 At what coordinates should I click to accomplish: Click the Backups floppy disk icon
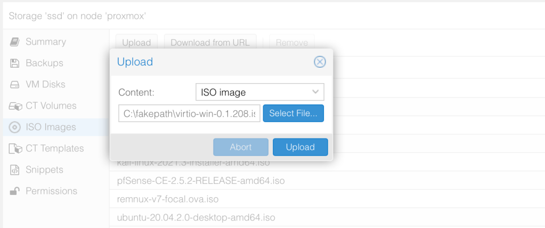[x=15, y=63]
